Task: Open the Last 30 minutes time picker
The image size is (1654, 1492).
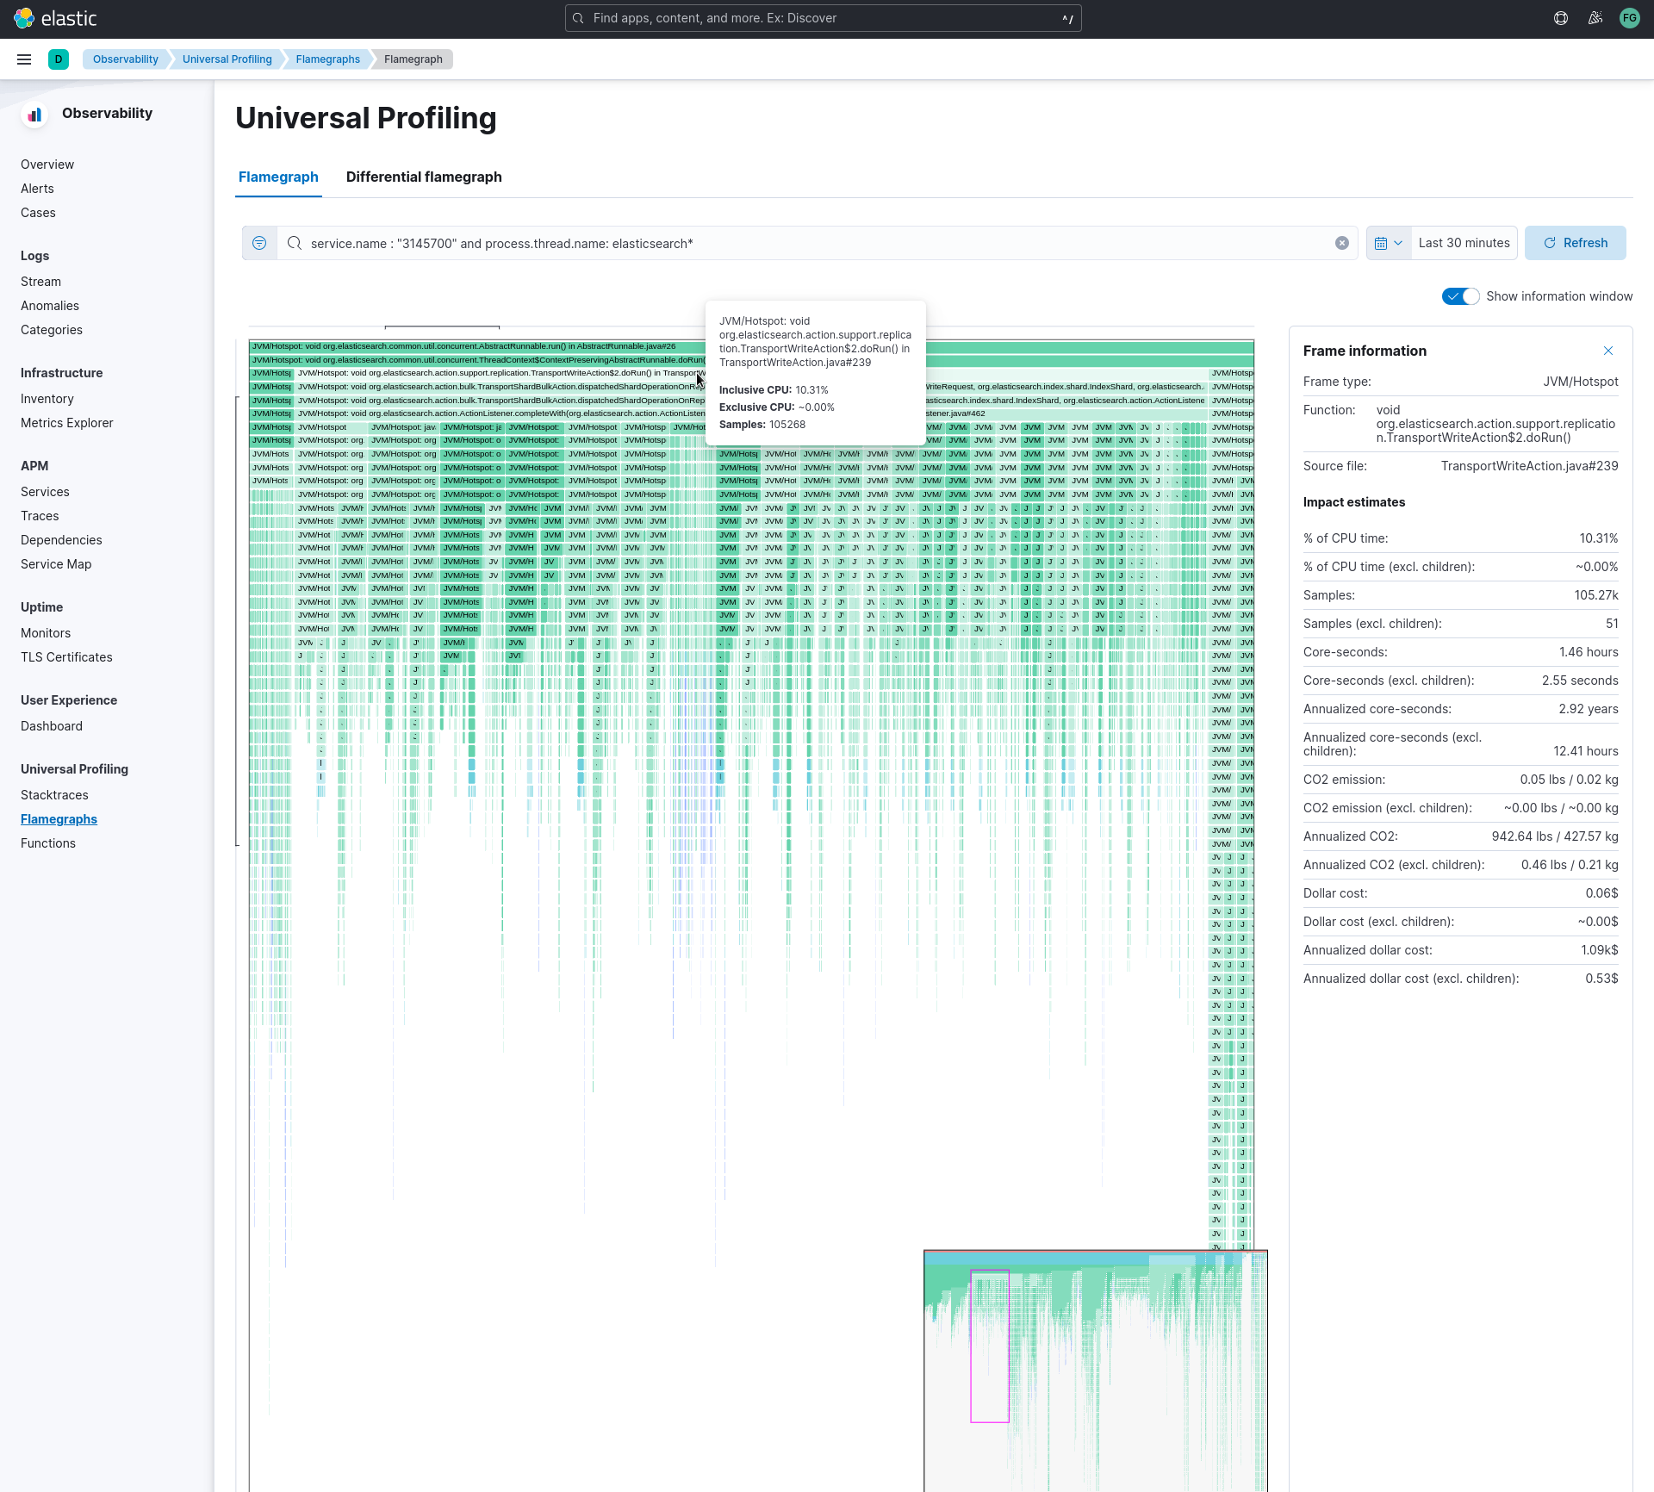Action: click(x=1464, y=243)
